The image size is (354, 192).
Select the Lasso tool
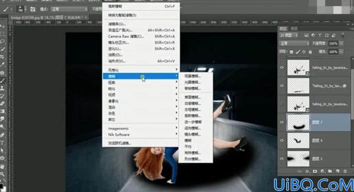(x=2, y=41)
